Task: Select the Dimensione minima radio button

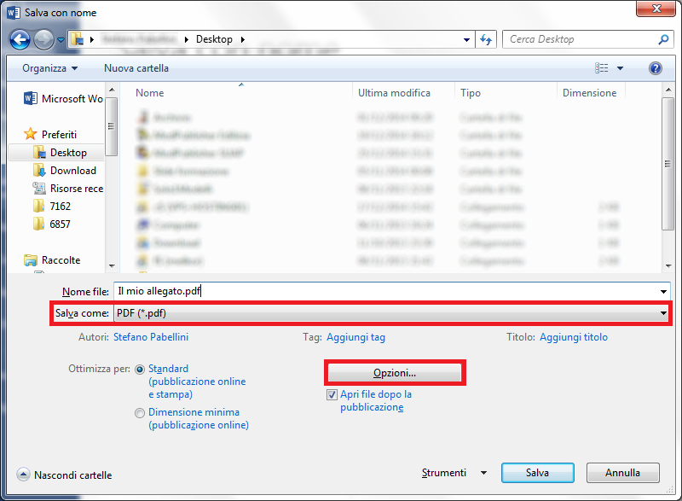Action: 139,413
